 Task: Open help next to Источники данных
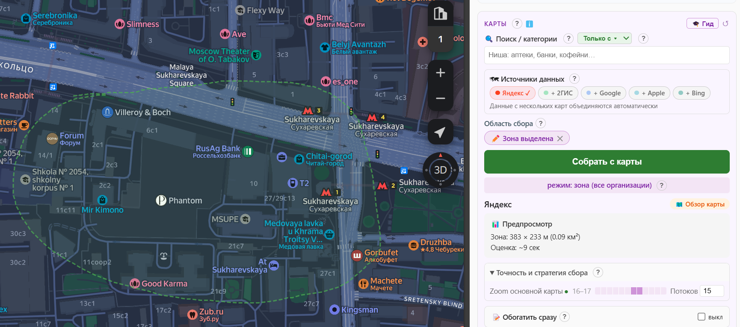coord(574,79)
